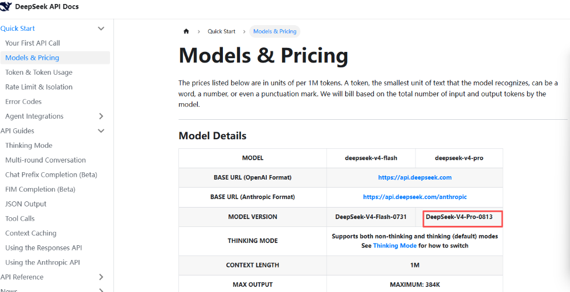The width and height of the screenshot is (570, 292).
Task: Open the https://api.deepseek.com link
Action: 415,177
